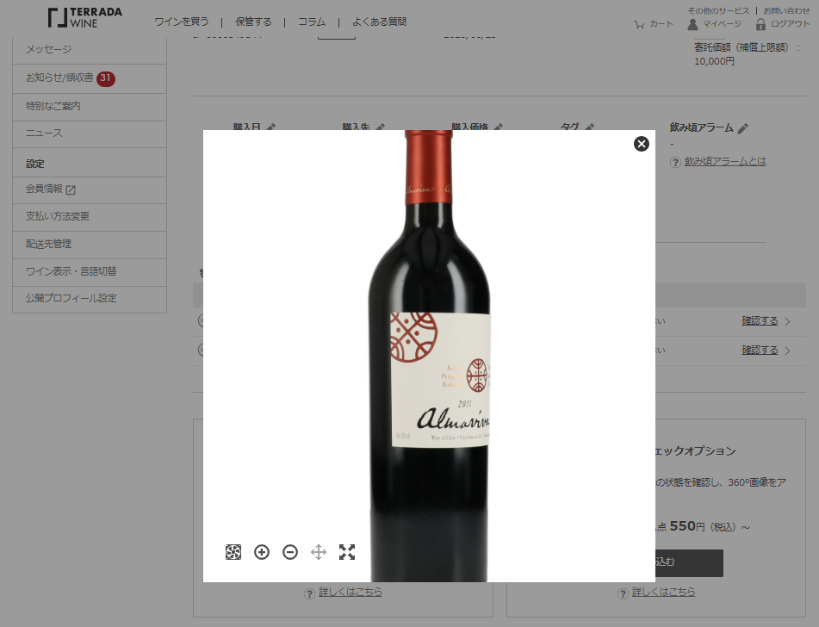This screenshot has height=627, width=819.
Task: Open 配送先管理 settings
Action: coord(90,245)
